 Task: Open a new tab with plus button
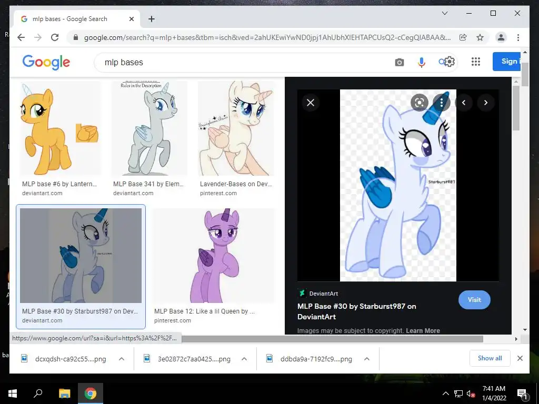point(152,19)
